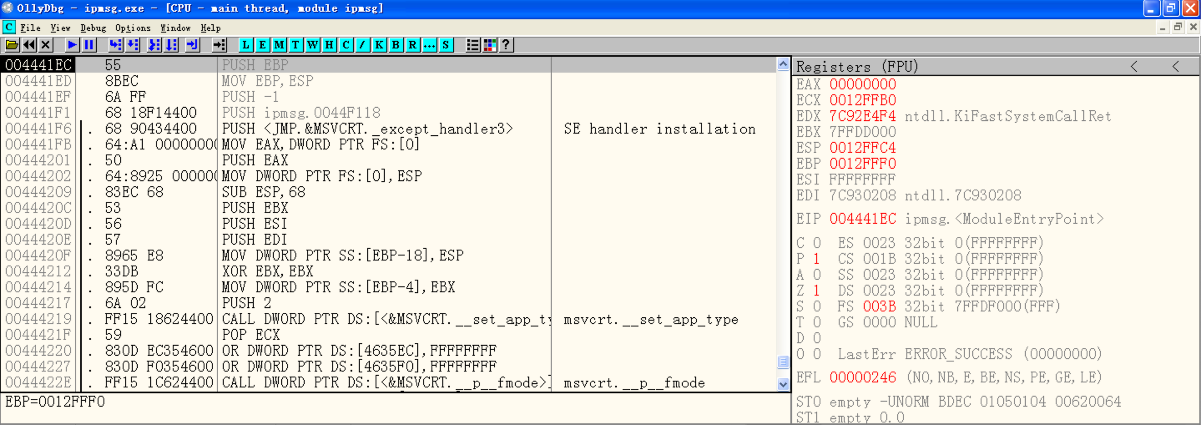Click the second left-arrow in Registers header
The height and width of the screenshot is (425, 1201).
pyautogui.click(x=1176, y=66)
